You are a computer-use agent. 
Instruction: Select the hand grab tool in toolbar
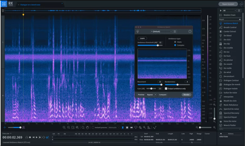tap(87, 127)
